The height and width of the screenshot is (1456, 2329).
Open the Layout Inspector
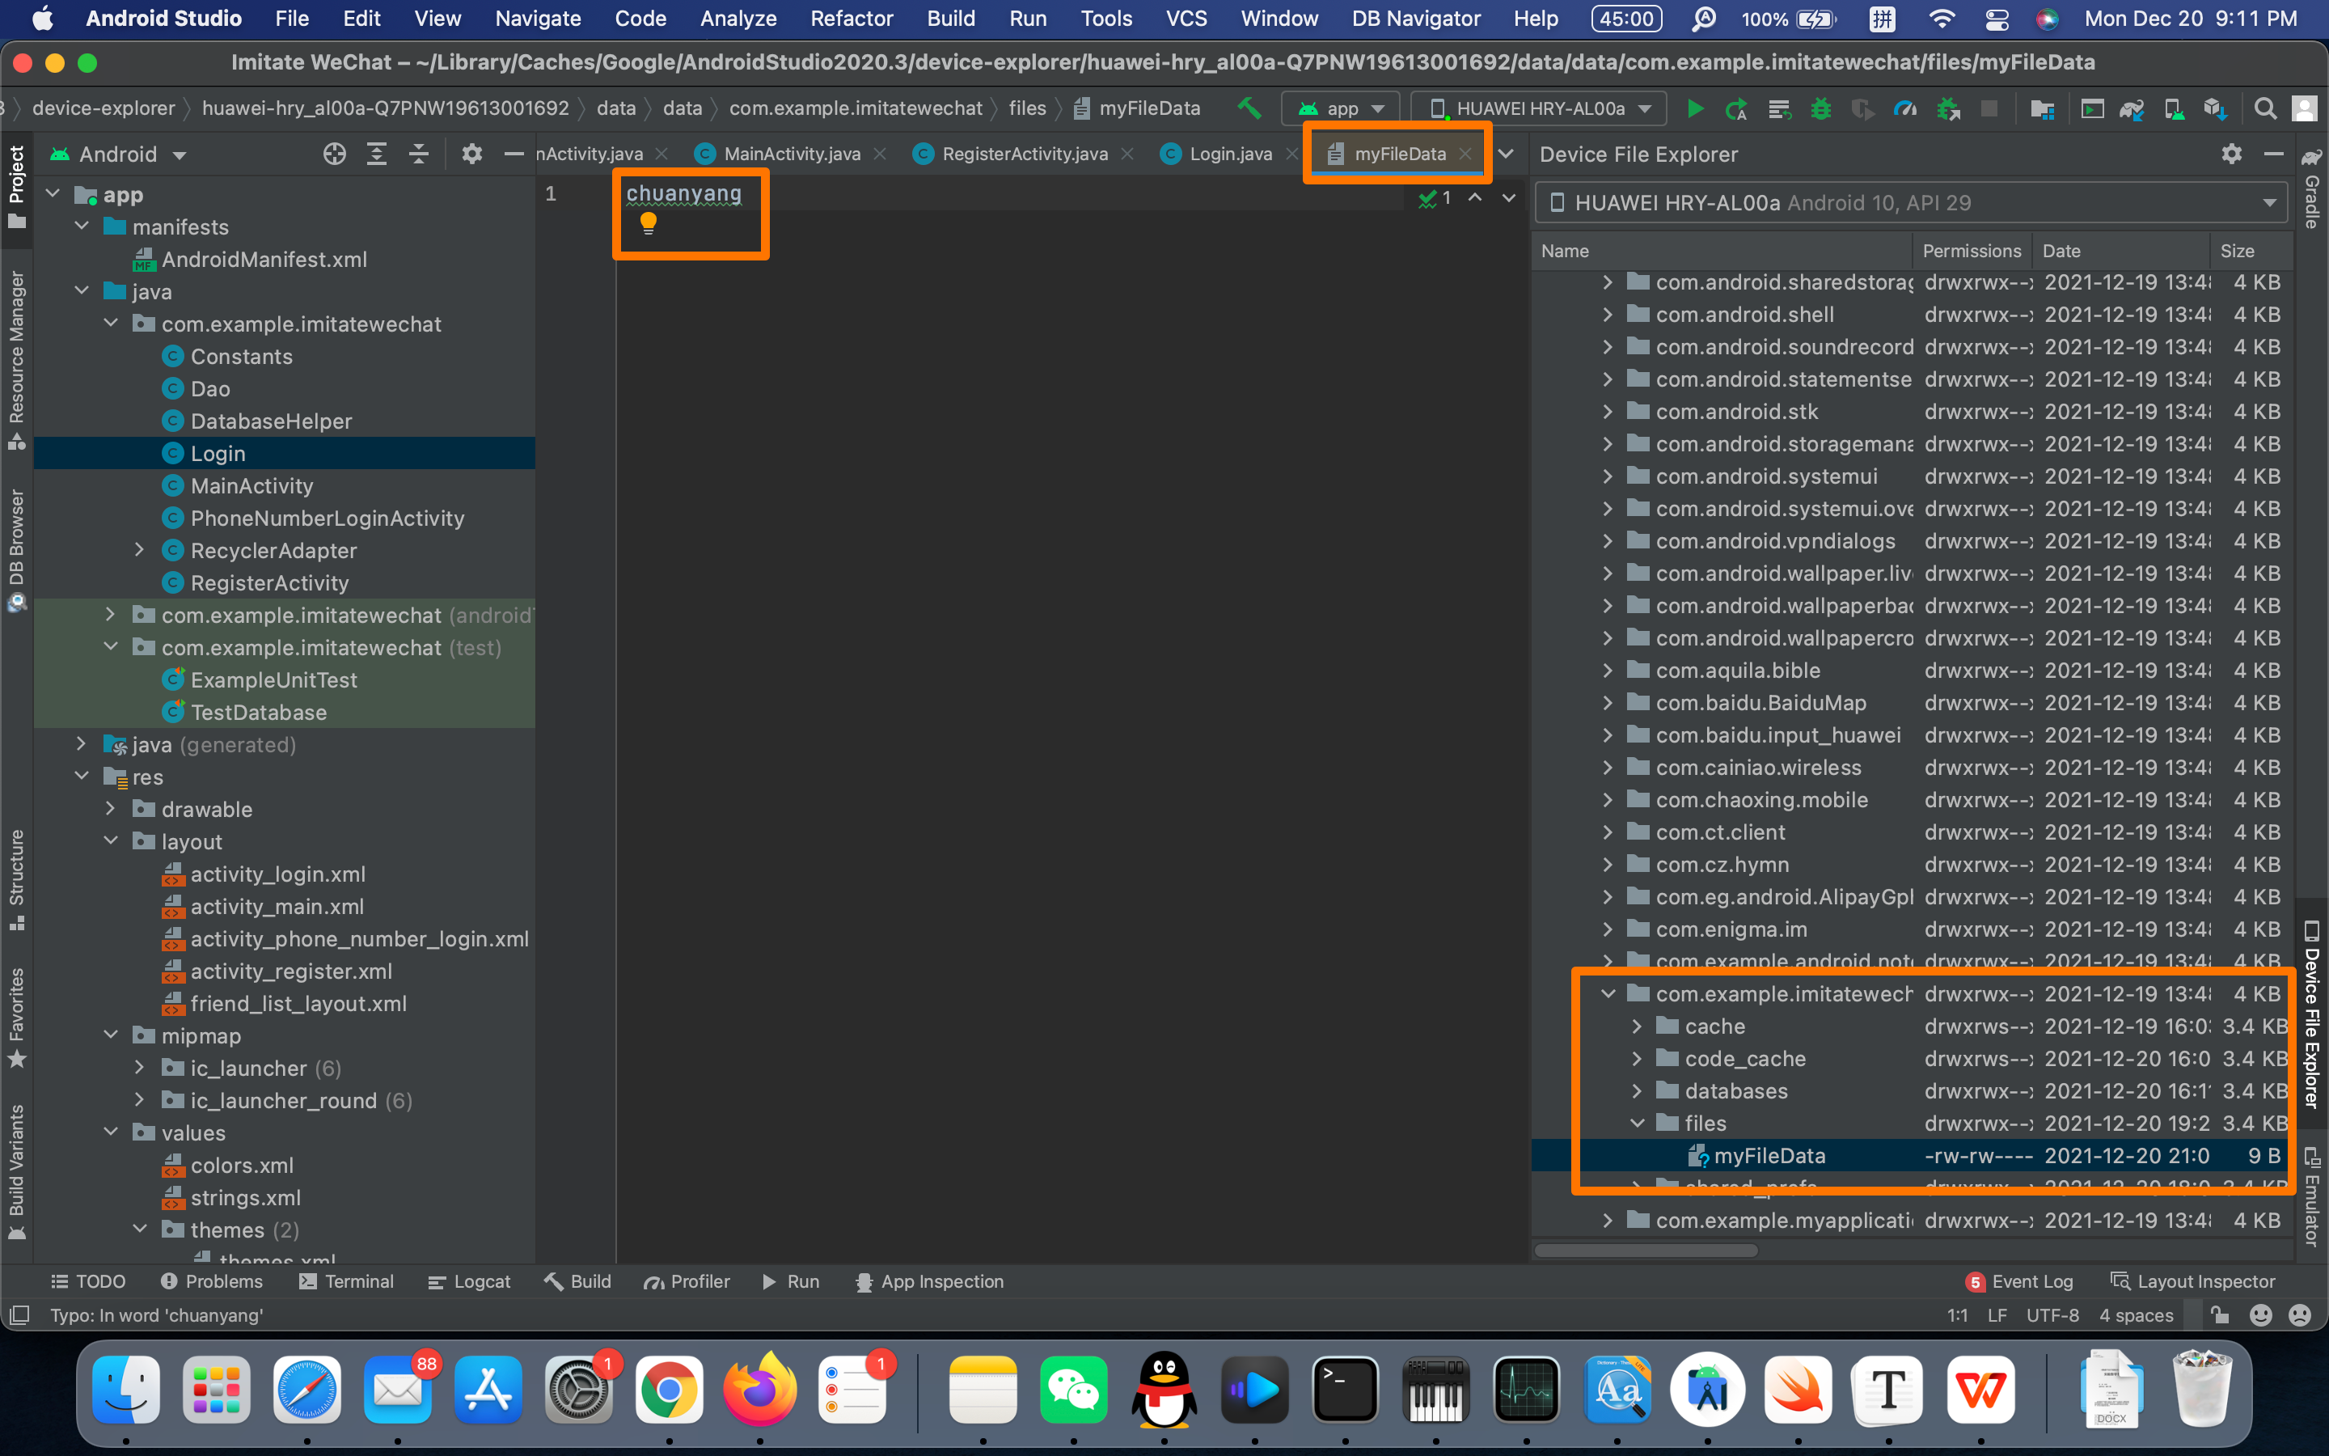[2192, 1282]
